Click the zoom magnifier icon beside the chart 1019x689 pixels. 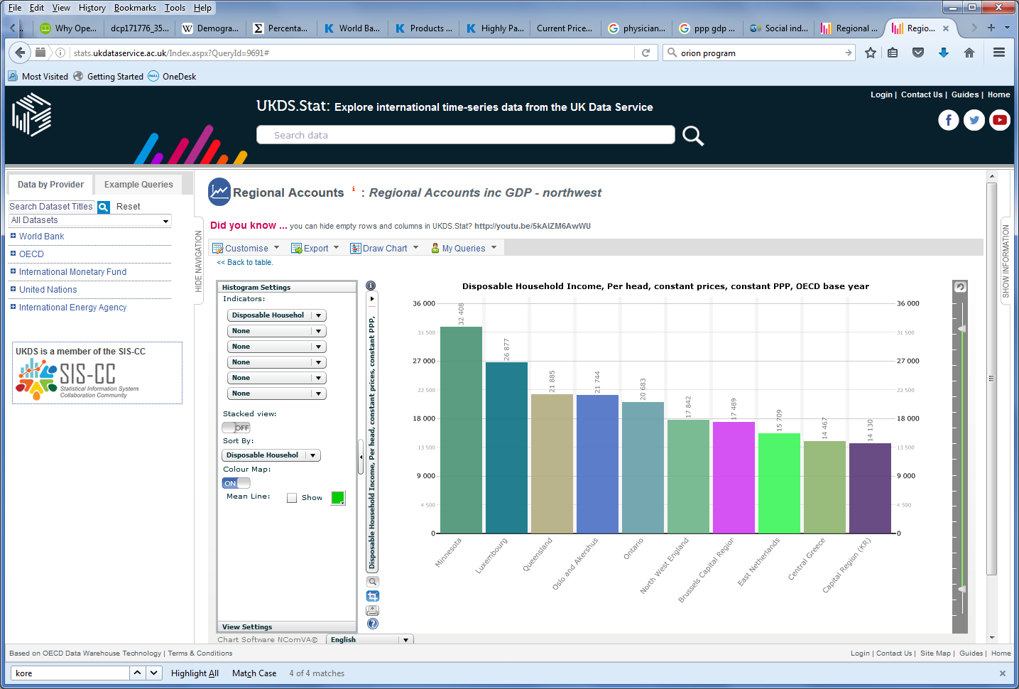pyautogui.click(x=372, y=581)
